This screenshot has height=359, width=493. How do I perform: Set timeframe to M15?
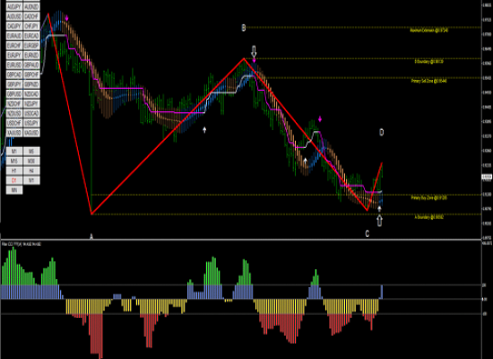click(x=14, y=161)
